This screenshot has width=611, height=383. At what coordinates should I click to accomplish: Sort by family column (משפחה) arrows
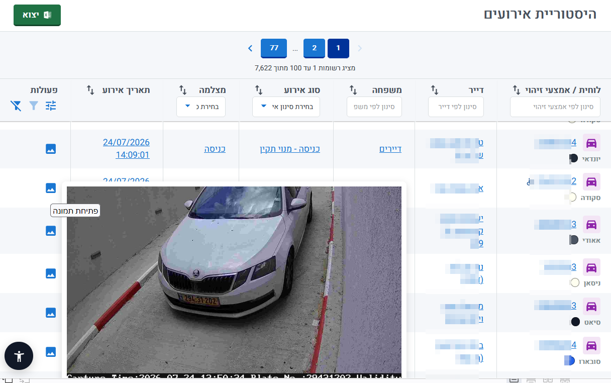353,90
